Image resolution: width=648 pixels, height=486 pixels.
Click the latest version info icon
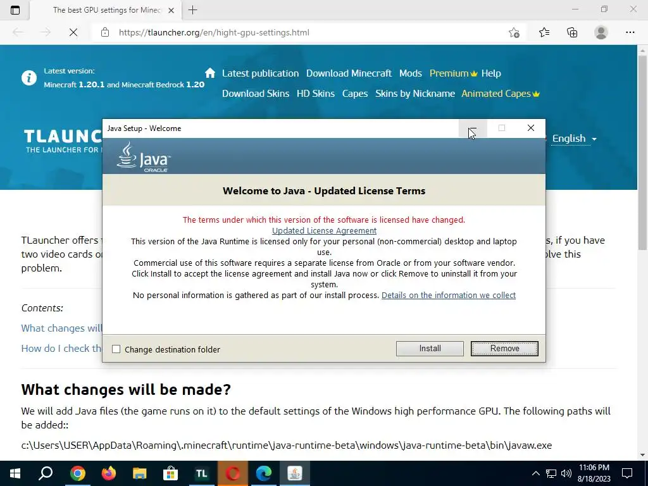click(29, 78)
